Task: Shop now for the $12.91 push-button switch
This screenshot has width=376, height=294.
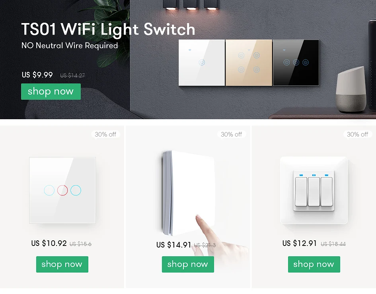Action: 314,264
